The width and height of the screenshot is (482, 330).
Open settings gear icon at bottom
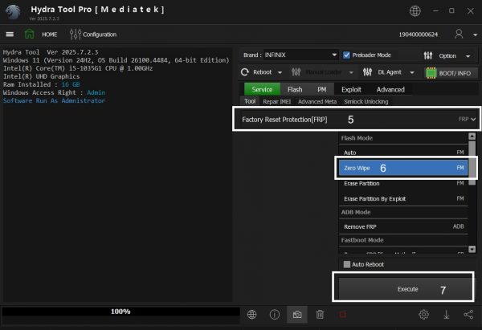(423, 314)
